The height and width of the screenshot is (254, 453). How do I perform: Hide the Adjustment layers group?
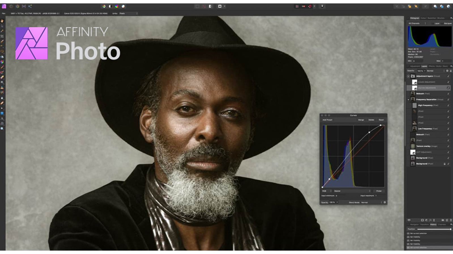click(x=448, y=76)
